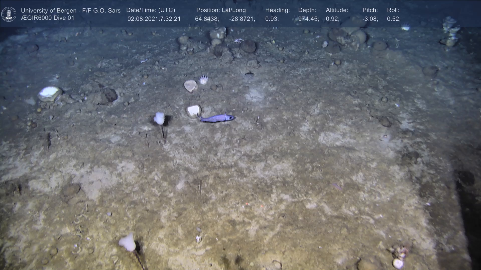Select the roll value 0.52
Screen dimensions: 481x270
point(394,19)
